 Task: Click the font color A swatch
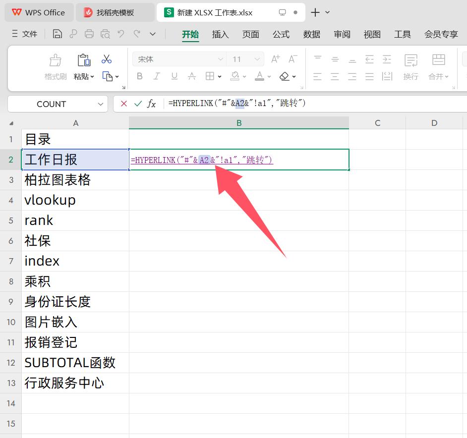tap(259, 76)
